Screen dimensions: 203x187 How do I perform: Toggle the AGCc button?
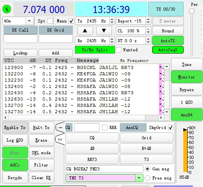15,165
